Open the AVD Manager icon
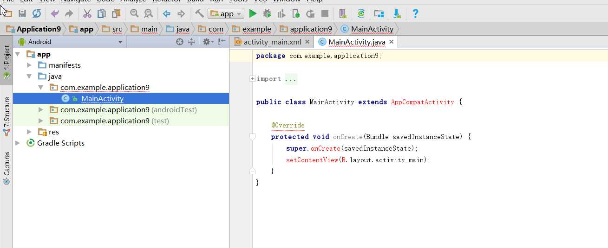This screenshot has width=608, height=248. 343,13
